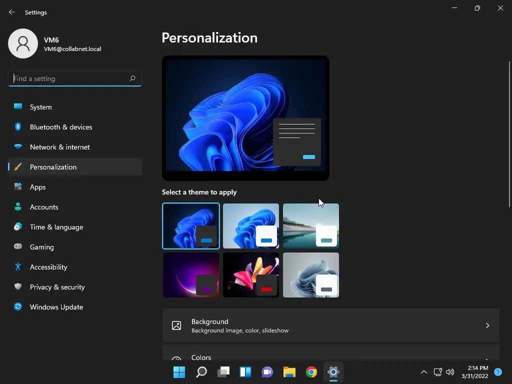Click the VM6 user avatar icon

(23, 43)
